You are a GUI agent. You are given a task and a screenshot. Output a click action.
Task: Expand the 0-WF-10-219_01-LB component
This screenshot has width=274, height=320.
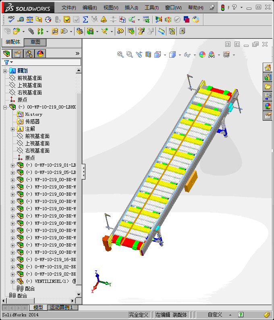pyautogui.click(x=12, y=165)
